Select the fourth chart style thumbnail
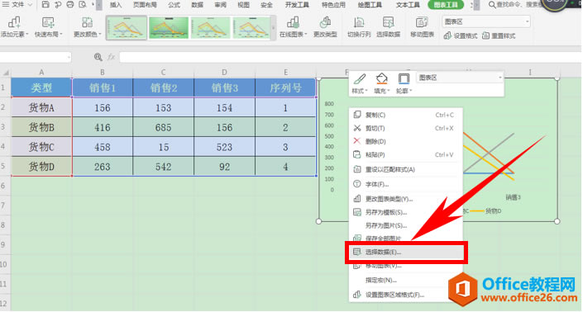The width and height of the screenshot is (583, 312). tap(252, 28)
